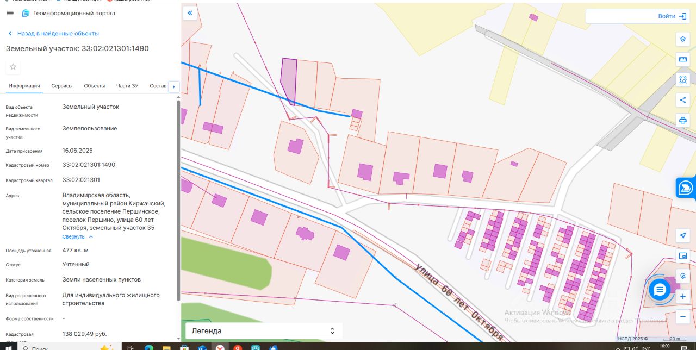This screenshot has width=696, height=350.
Task: Collapse the side panel with double-chevron button
Action: click(190, 13)
